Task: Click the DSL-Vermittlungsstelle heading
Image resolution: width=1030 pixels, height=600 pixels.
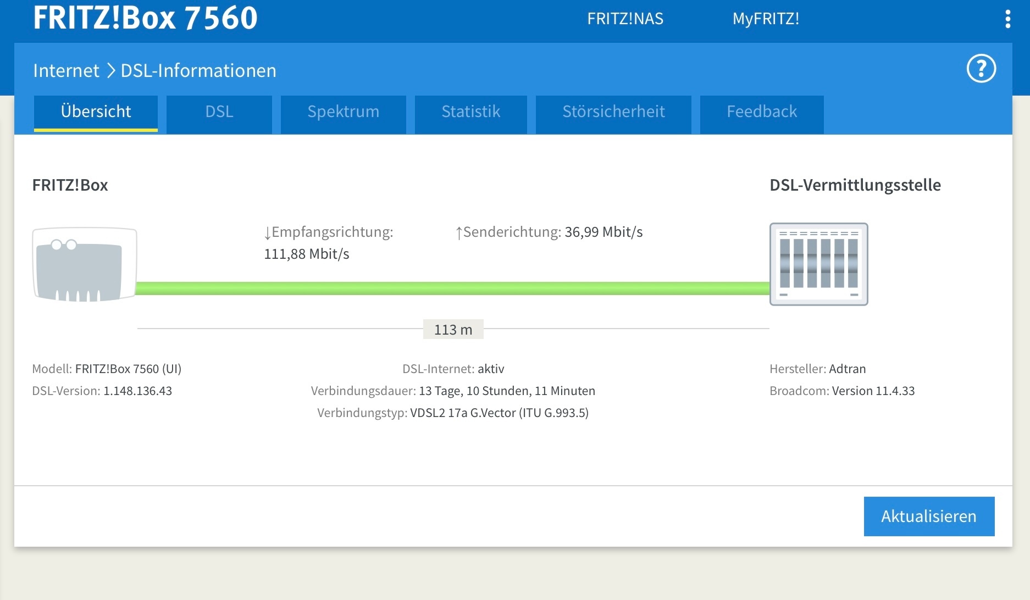Action: pos(855,185)
